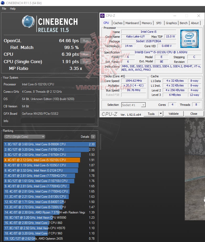Select the orange i5-10210U ranking bar
The width and height of the screenshot is (205, 242).
(x=42, y=160)
